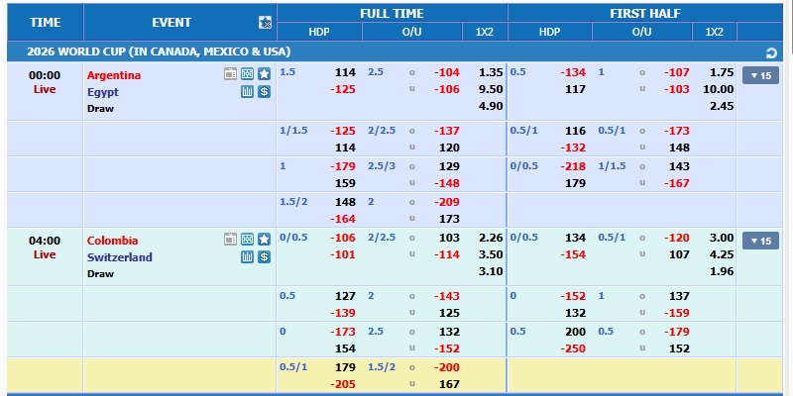Expand more markets dropdown for Argentina match
This screenshot has width=793, height=396.
point(760,76)
